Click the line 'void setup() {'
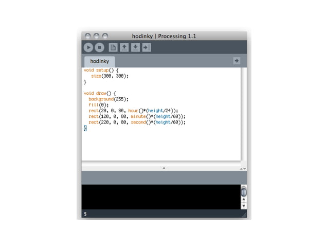The image size is (328, 246). point(101,70)
